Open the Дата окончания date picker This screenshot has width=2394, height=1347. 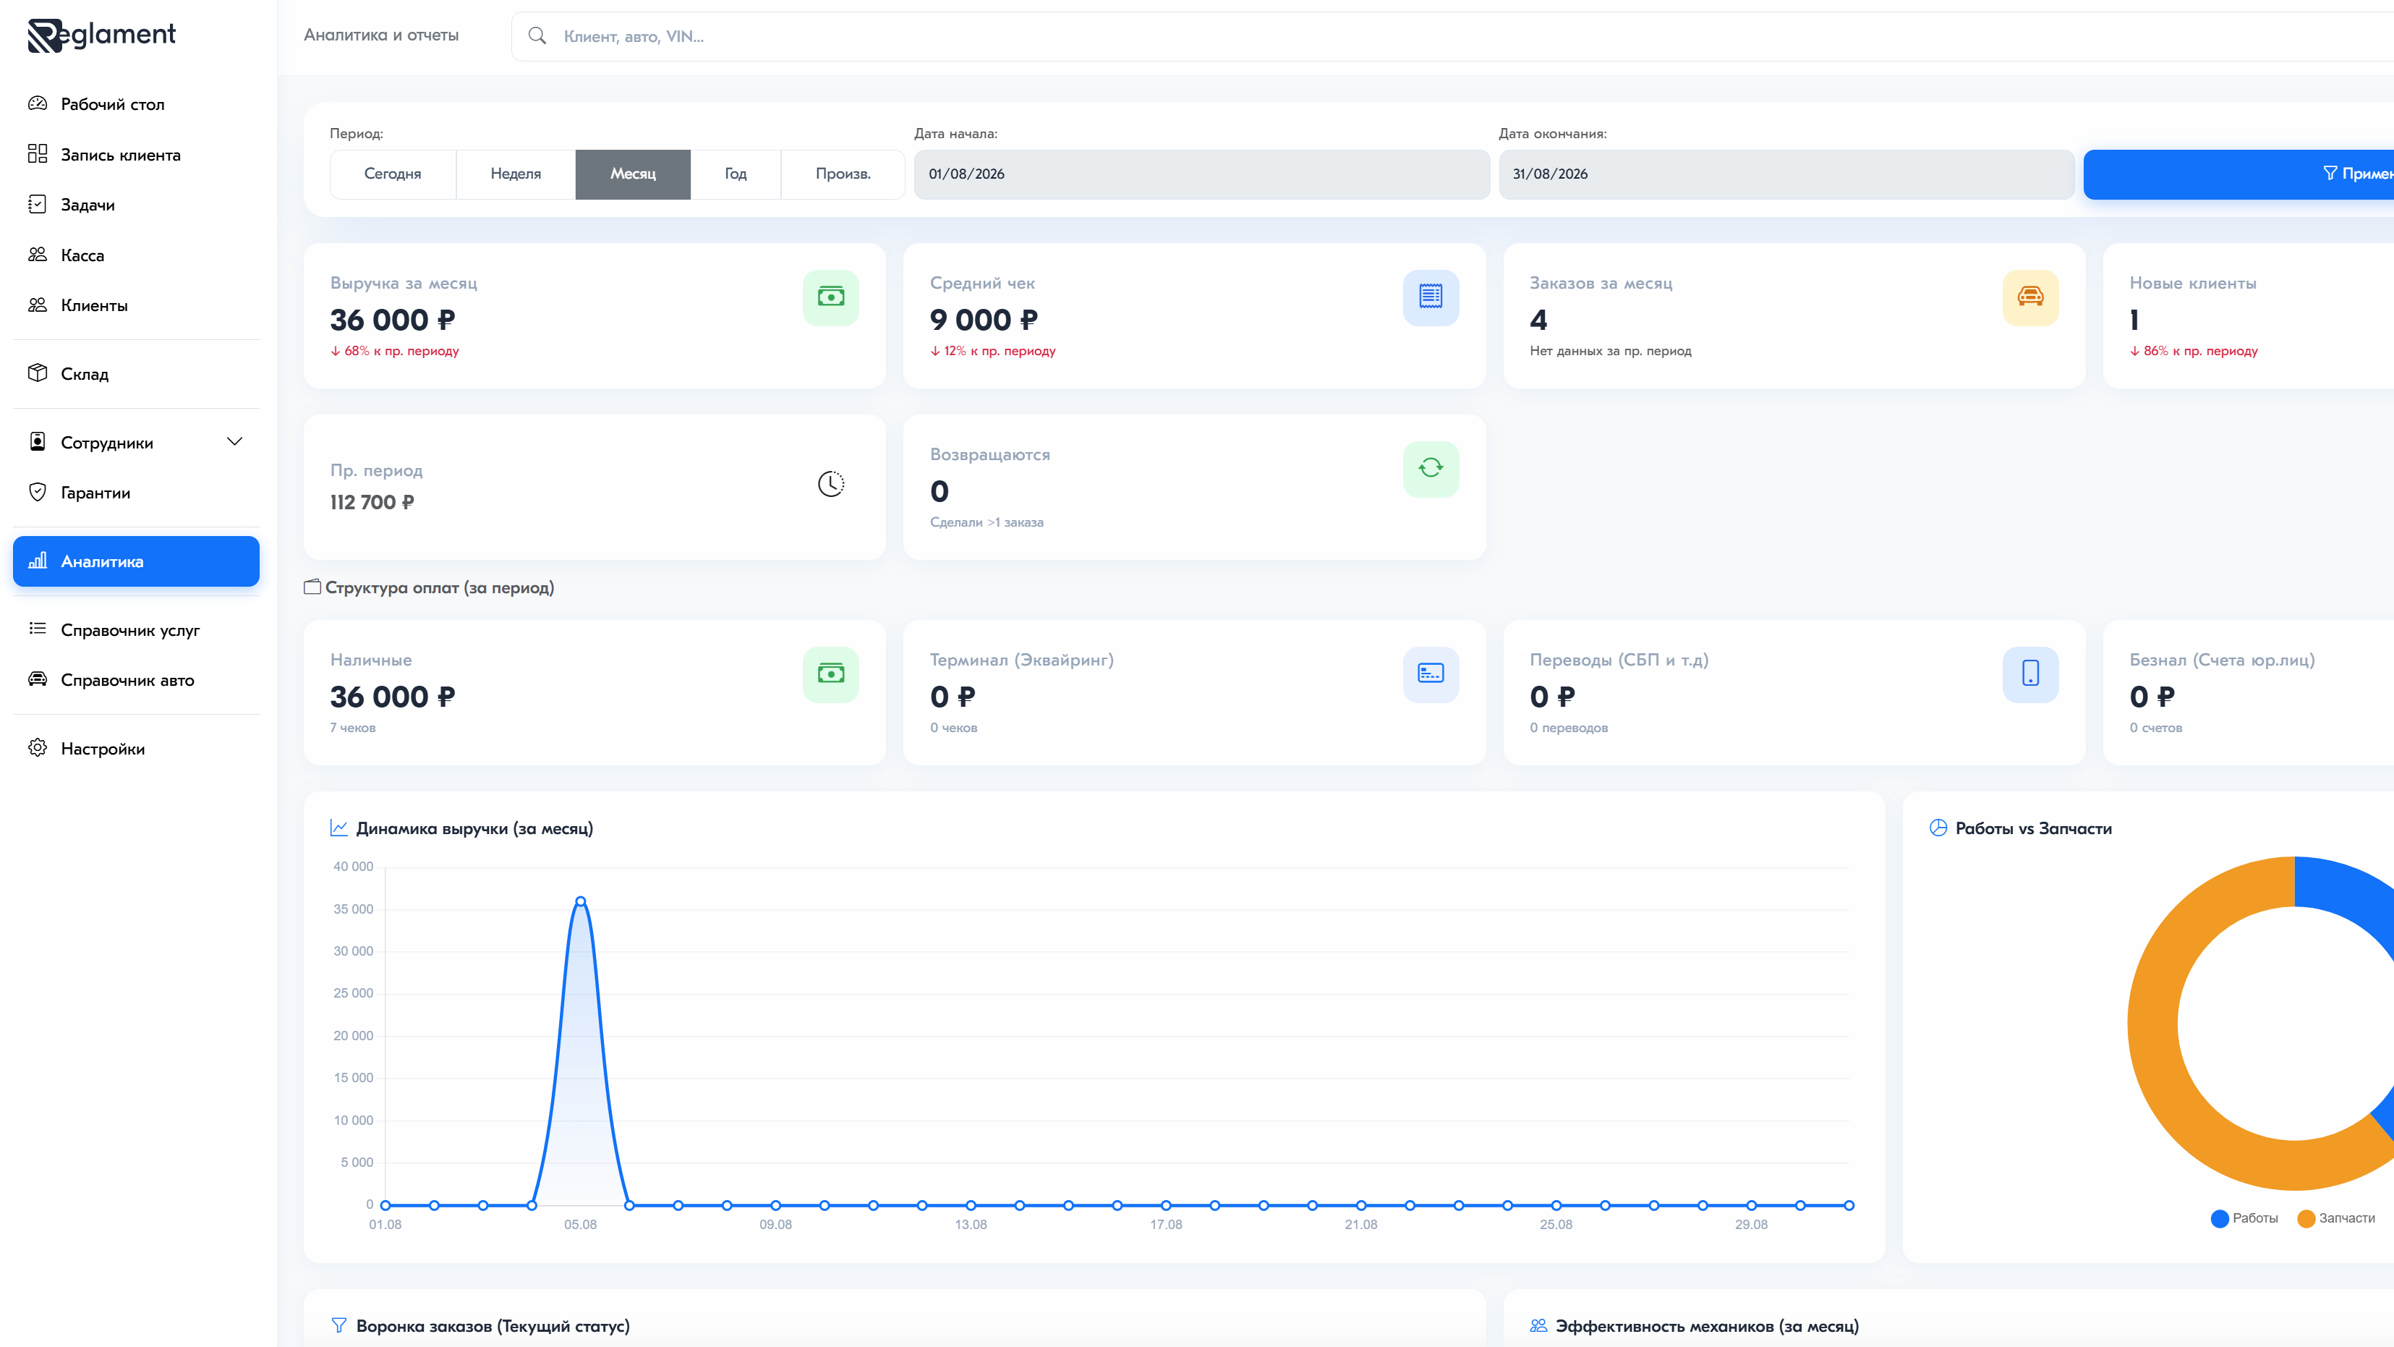(1786, 174)
